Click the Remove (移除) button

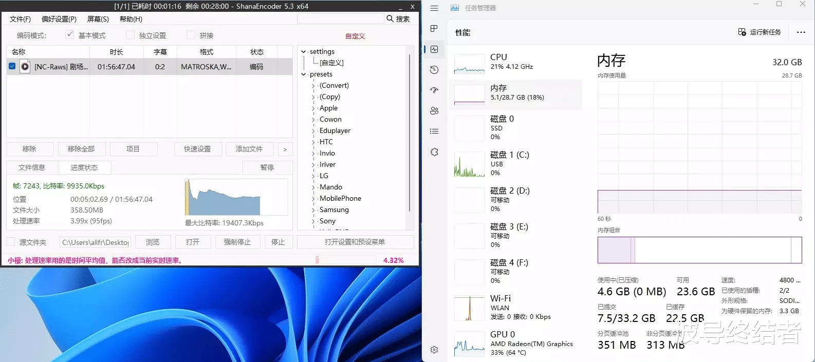pos(30,149)
